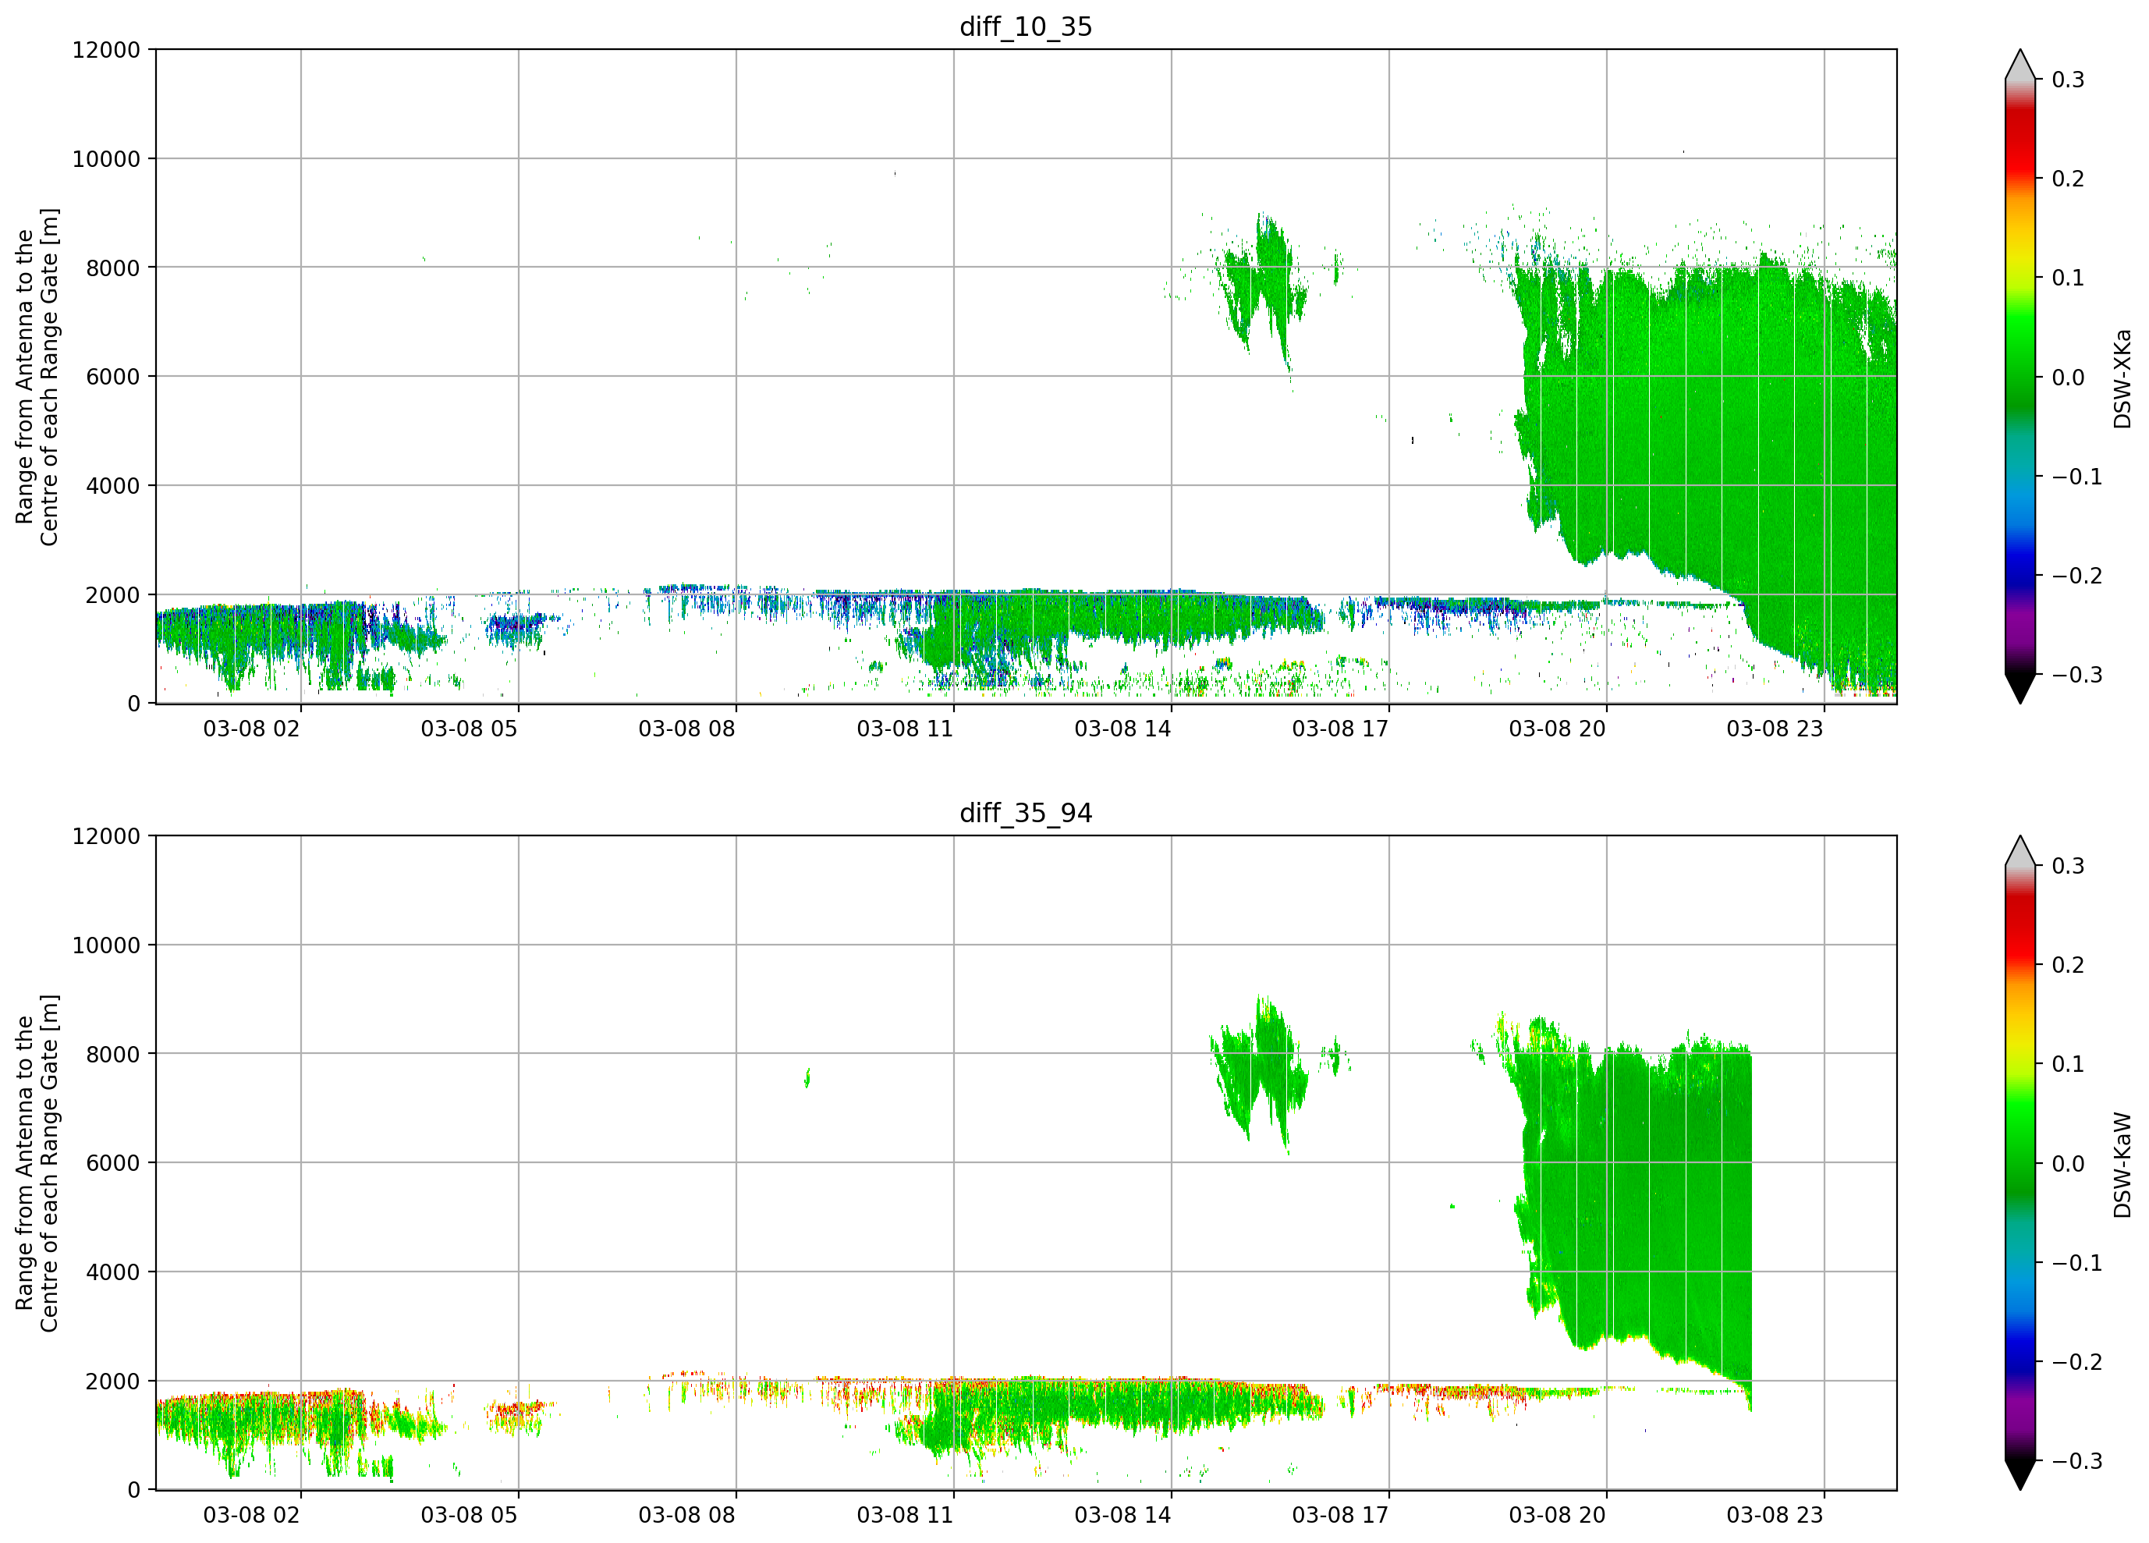The image size is (2149, 1543).
Task: Click 2000 tick on diff_35_94 y-axis
Action: click(x=113, y=1382)
